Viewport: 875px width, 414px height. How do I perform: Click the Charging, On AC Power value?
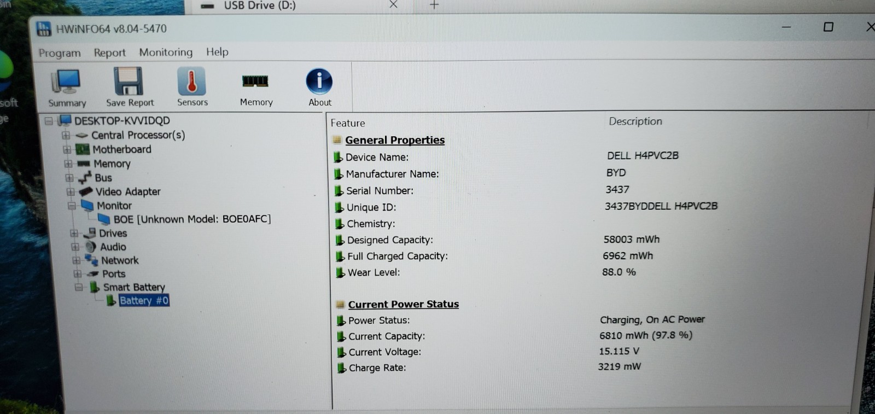click(652, 319)
